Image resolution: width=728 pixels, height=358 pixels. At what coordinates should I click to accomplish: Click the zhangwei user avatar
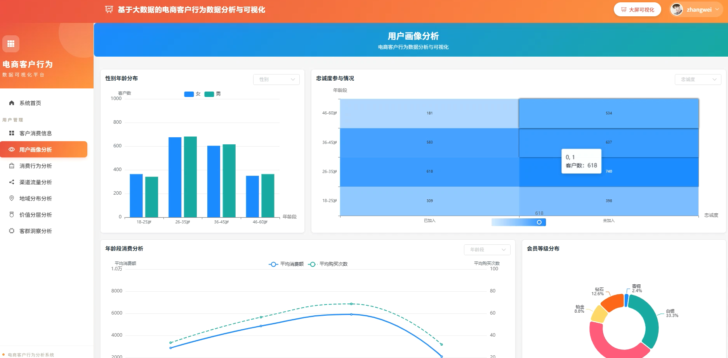[x=677, y=9]
